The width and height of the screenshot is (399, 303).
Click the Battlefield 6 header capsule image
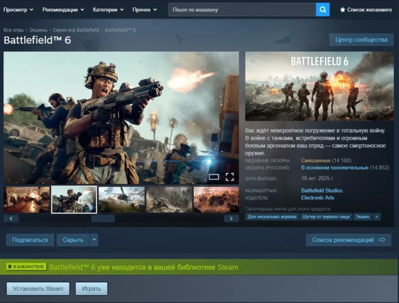319,86
